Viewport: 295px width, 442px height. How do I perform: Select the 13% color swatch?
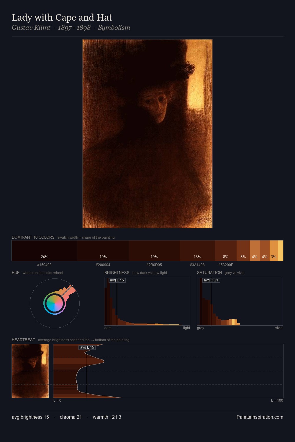point(197,251)
